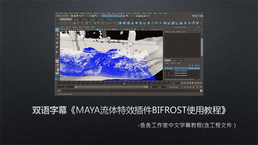
Task: Activate the Rotate tool in toolbox
Action: coord(57,47)
